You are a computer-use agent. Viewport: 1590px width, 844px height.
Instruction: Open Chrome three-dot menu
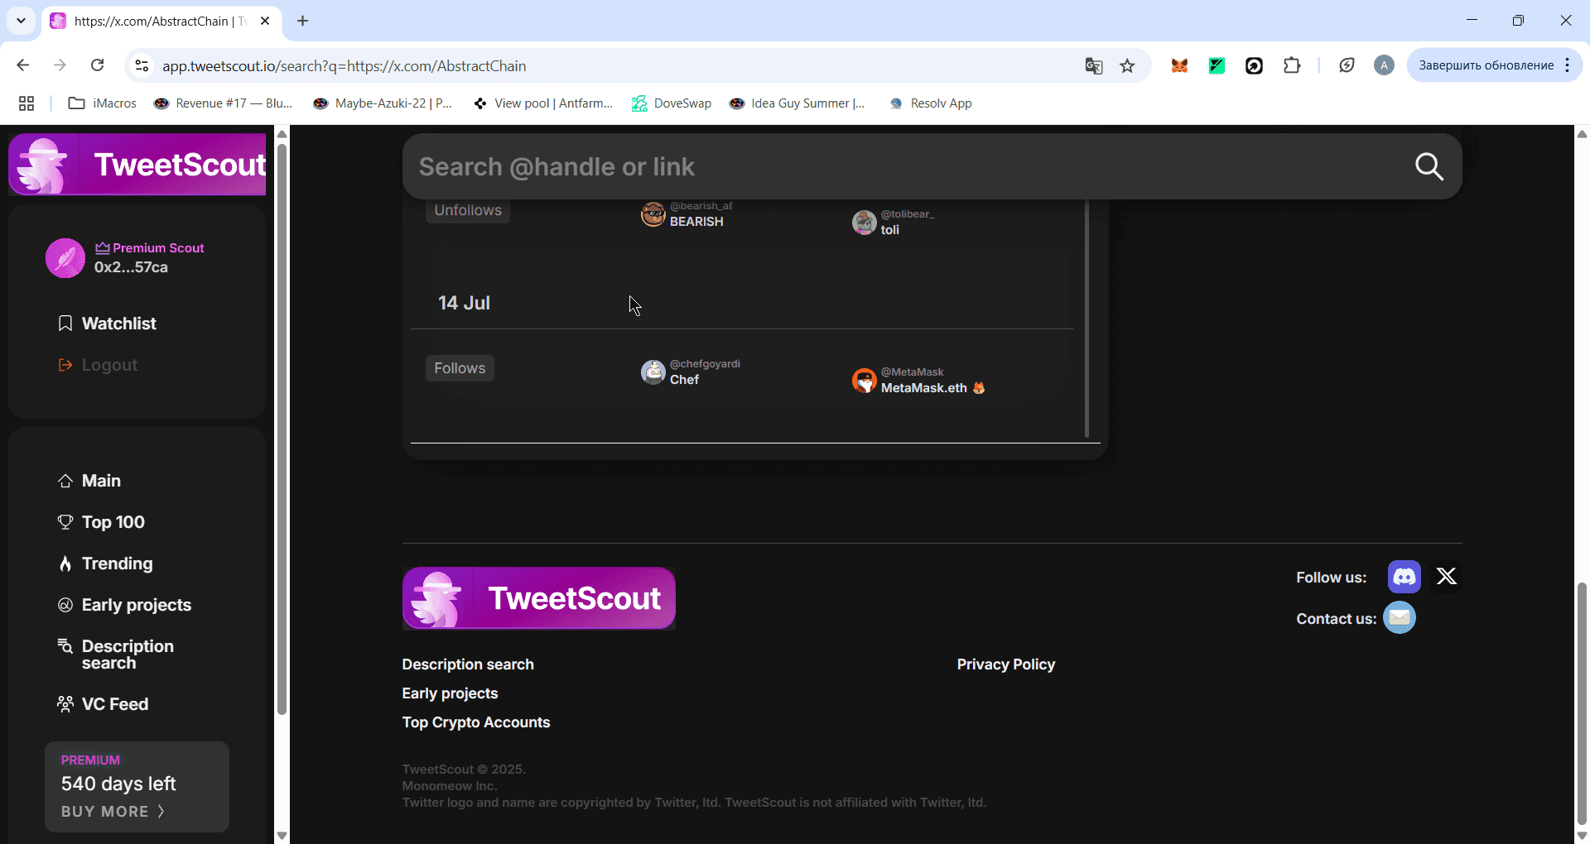tap(1568, 65)
